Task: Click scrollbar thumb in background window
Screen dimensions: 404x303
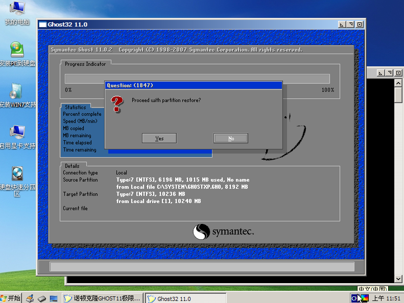Action: [398, 95]
